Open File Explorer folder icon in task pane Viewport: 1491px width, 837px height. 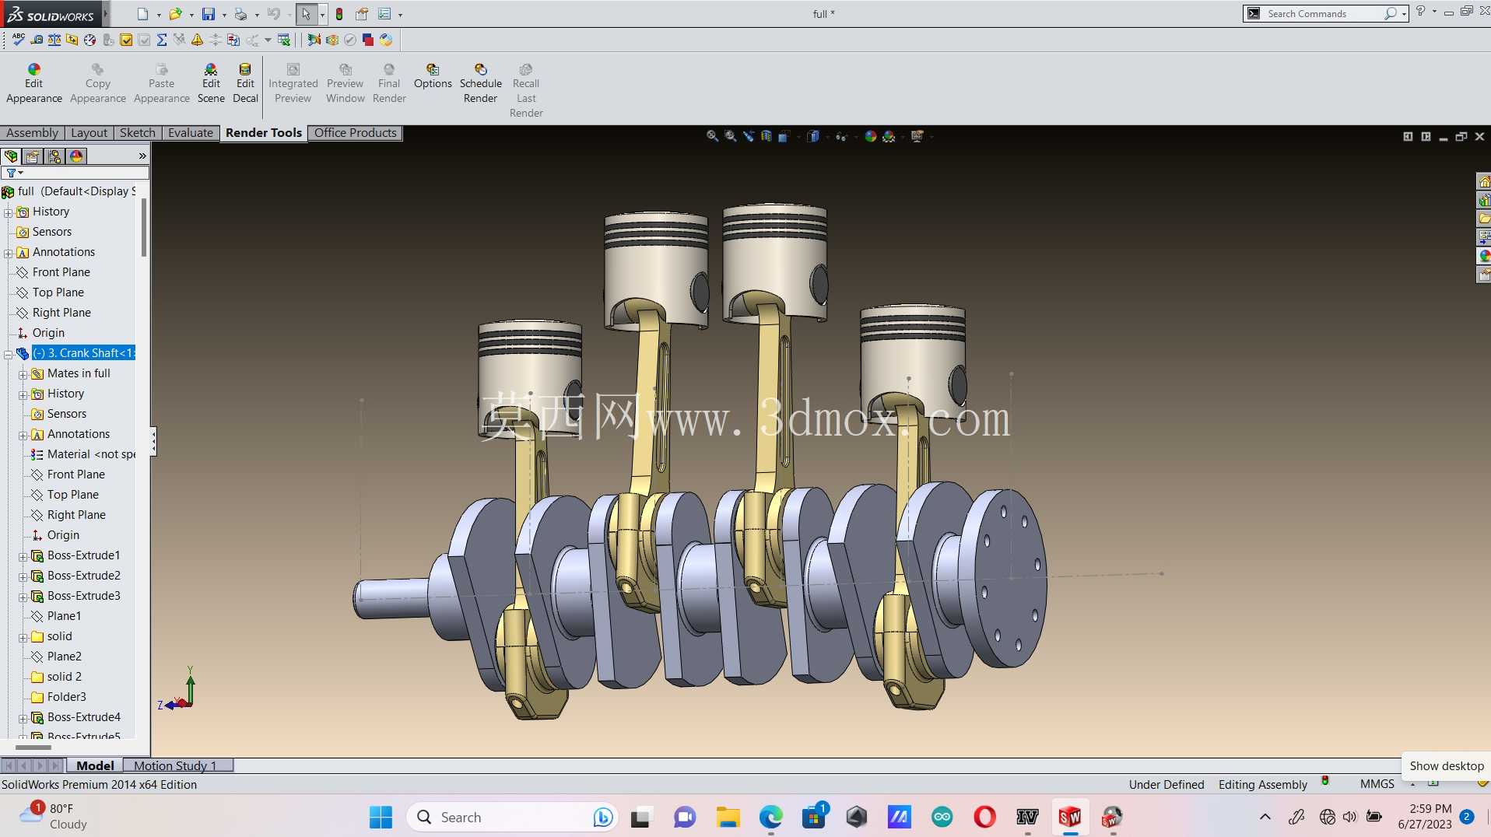pyautogui.click(x=1484, y=219)
